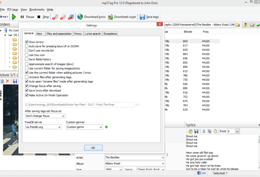Open the Help menu
The image size is (260, 177).
(50, 10)
